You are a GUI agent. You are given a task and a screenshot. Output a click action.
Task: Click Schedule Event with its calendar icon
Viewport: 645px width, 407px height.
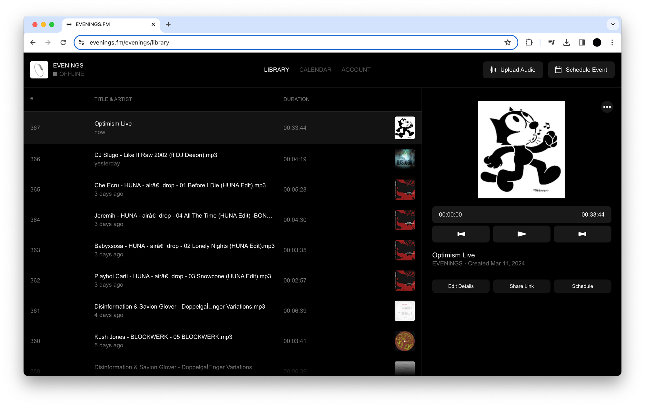point(581,70)
